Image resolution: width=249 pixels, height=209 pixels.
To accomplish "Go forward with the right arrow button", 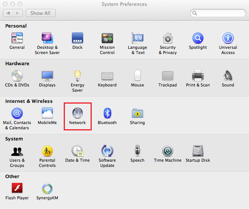I will click(x=18, y=13).
